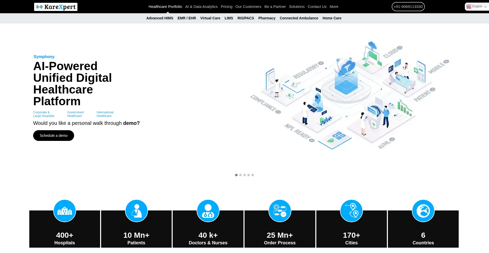Click the Cities map pin icon

(351, 211)
